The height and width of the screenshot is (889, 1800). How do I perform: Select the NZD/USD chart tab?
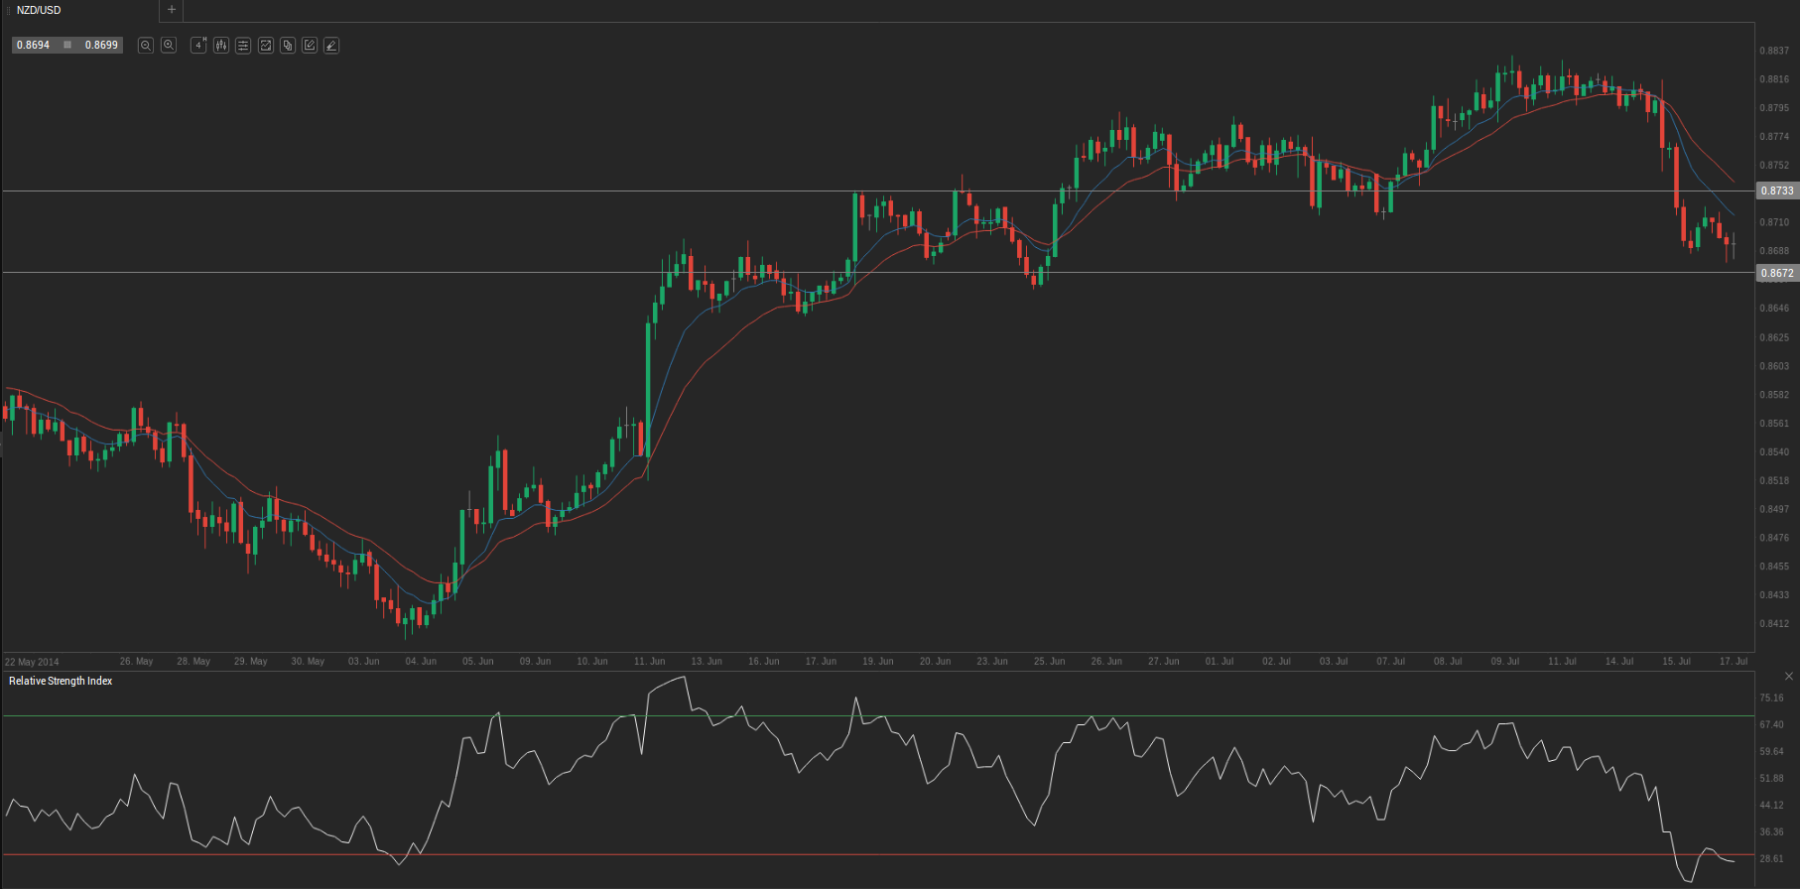(79, 10)
